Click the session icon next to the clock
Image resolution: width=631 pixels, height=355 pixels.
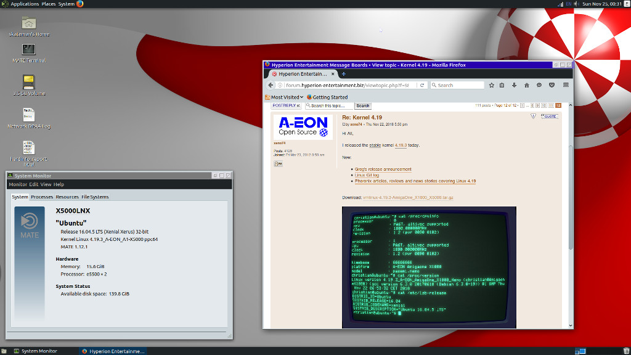click(x=627, y=4)
